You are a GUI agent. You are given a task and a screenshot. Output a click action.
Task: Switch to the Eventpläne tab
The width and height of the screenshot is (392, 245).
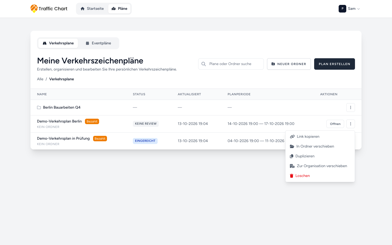99,43
